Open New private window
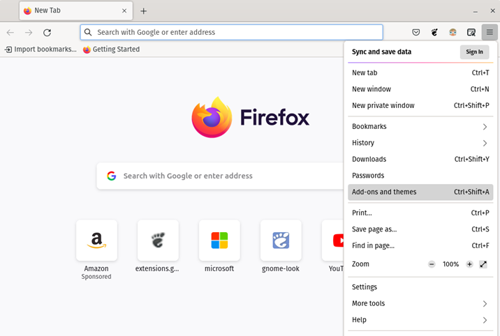This screenshot has width=500, height=336. (x=420, y=105)
